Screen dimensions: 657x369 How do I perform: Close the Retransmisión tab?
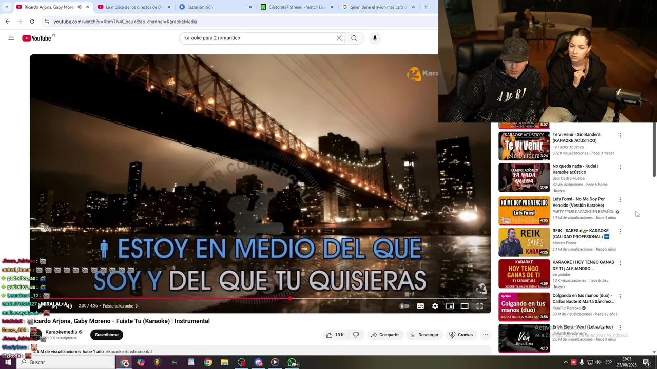[250, 7]
